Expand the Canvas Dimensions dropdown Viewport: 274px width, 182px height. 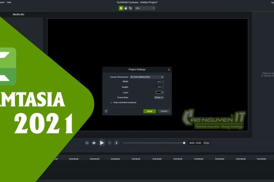pos(147,77)
